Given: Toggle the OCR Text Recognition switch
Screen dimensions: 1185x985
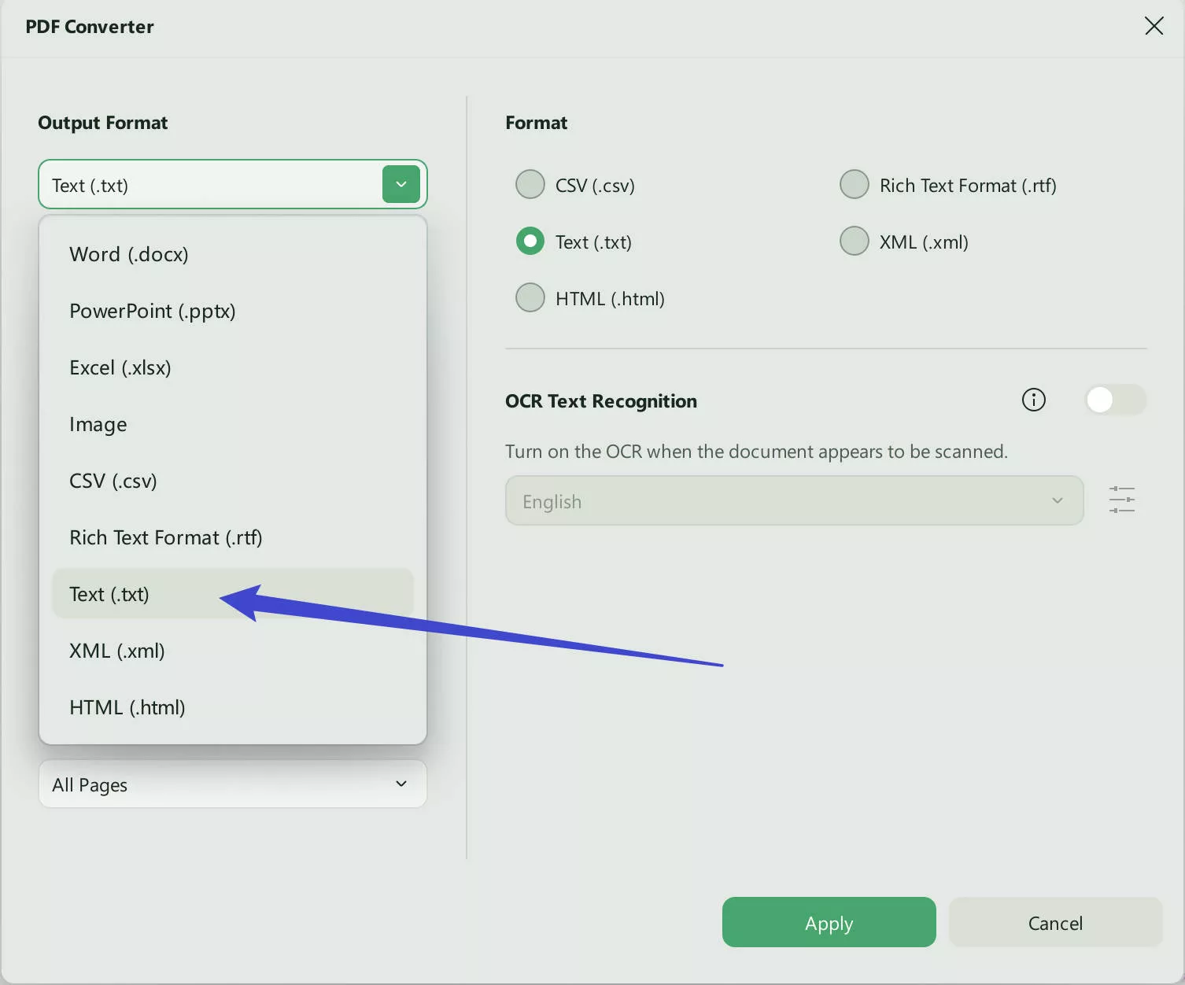Looking at the screenshot, I should pos(1114,400).
